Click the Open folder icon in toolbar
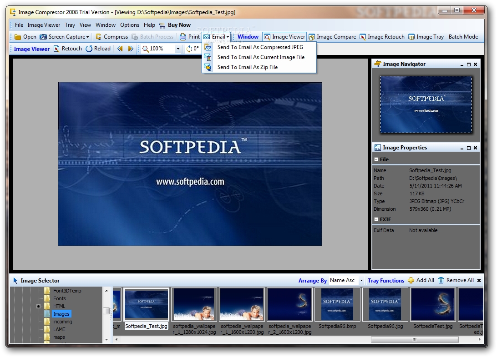 pyautogui.click(x=18, y=37)
